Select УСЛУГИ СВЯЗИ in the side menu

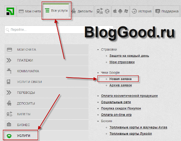click(x=46, y=82)
